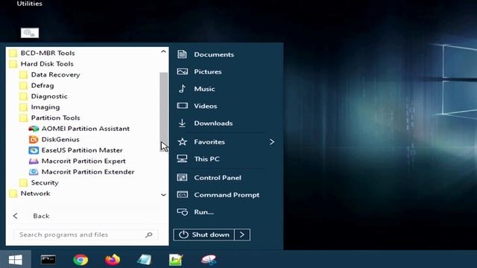Click Search programs and files box

pos(86,234)
